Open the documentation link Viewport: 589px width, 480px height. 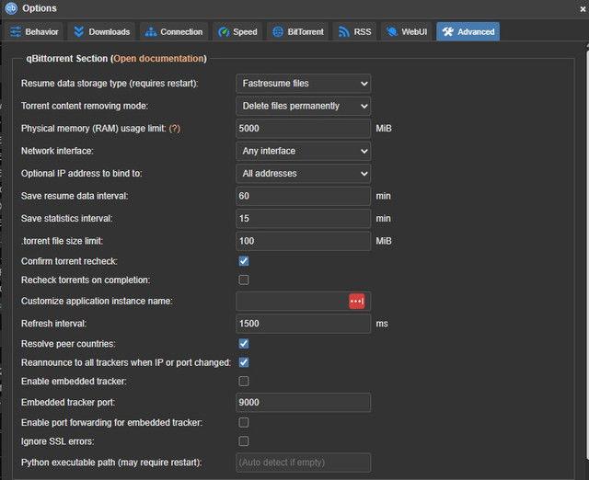tap(158, 59)
